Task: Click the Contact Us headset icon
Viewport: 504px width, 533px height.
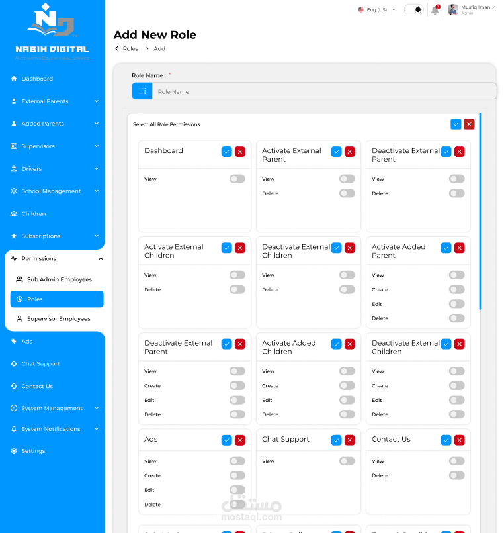Action: coord(14,386)
